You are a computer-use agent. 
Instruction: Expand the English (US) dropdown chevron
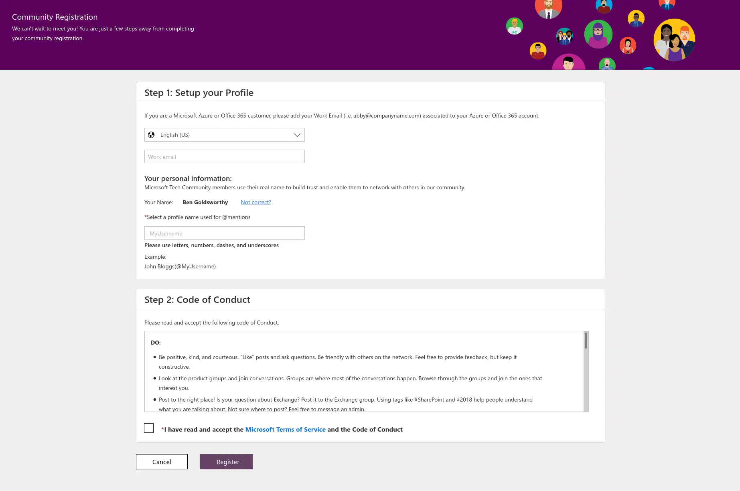coord(297,135)
